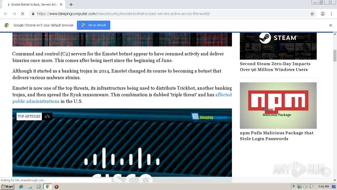Show hidden tray icons
Screen dimensions: 337x190
[294, 187]
